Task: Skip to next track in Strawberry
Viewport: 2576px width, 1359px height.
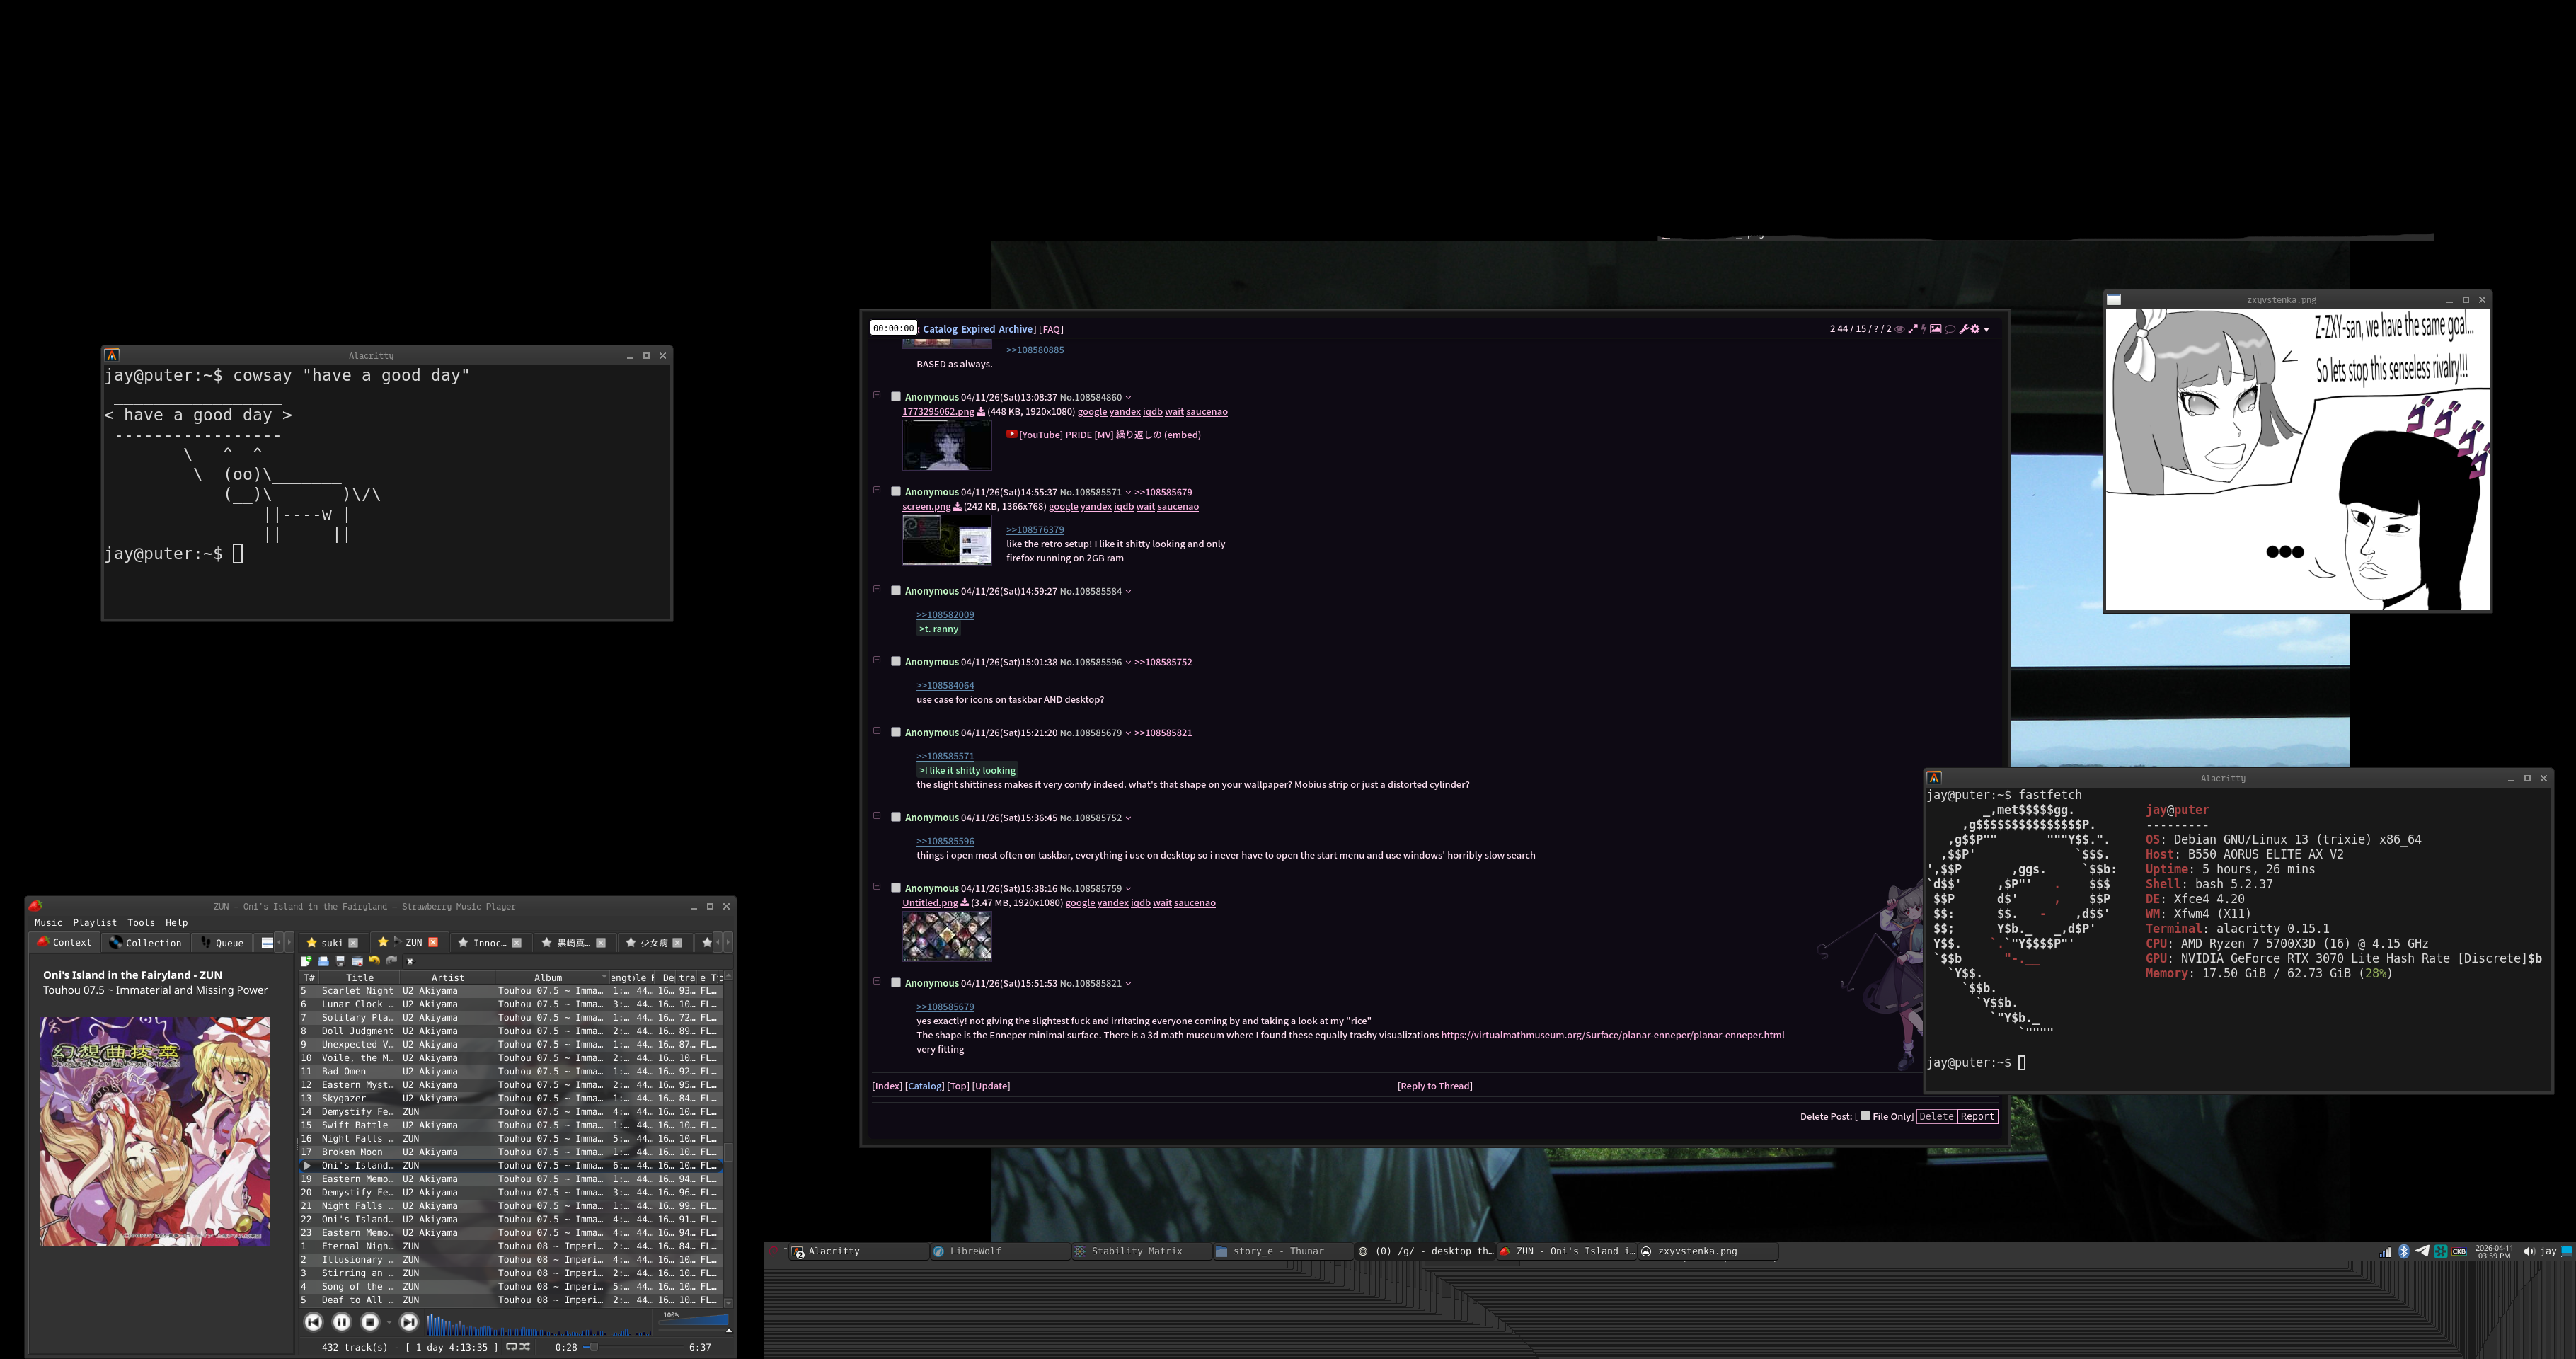Action: pos(409,1322)
